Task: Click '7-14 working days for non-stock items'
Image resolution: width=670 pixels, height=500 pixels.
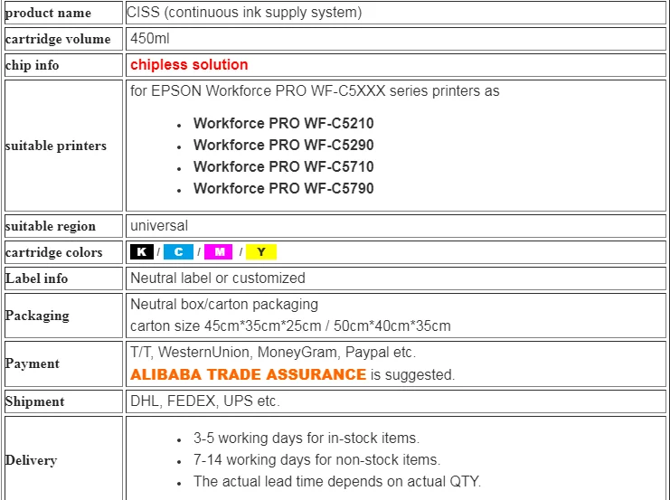Action: click(316, 460)
